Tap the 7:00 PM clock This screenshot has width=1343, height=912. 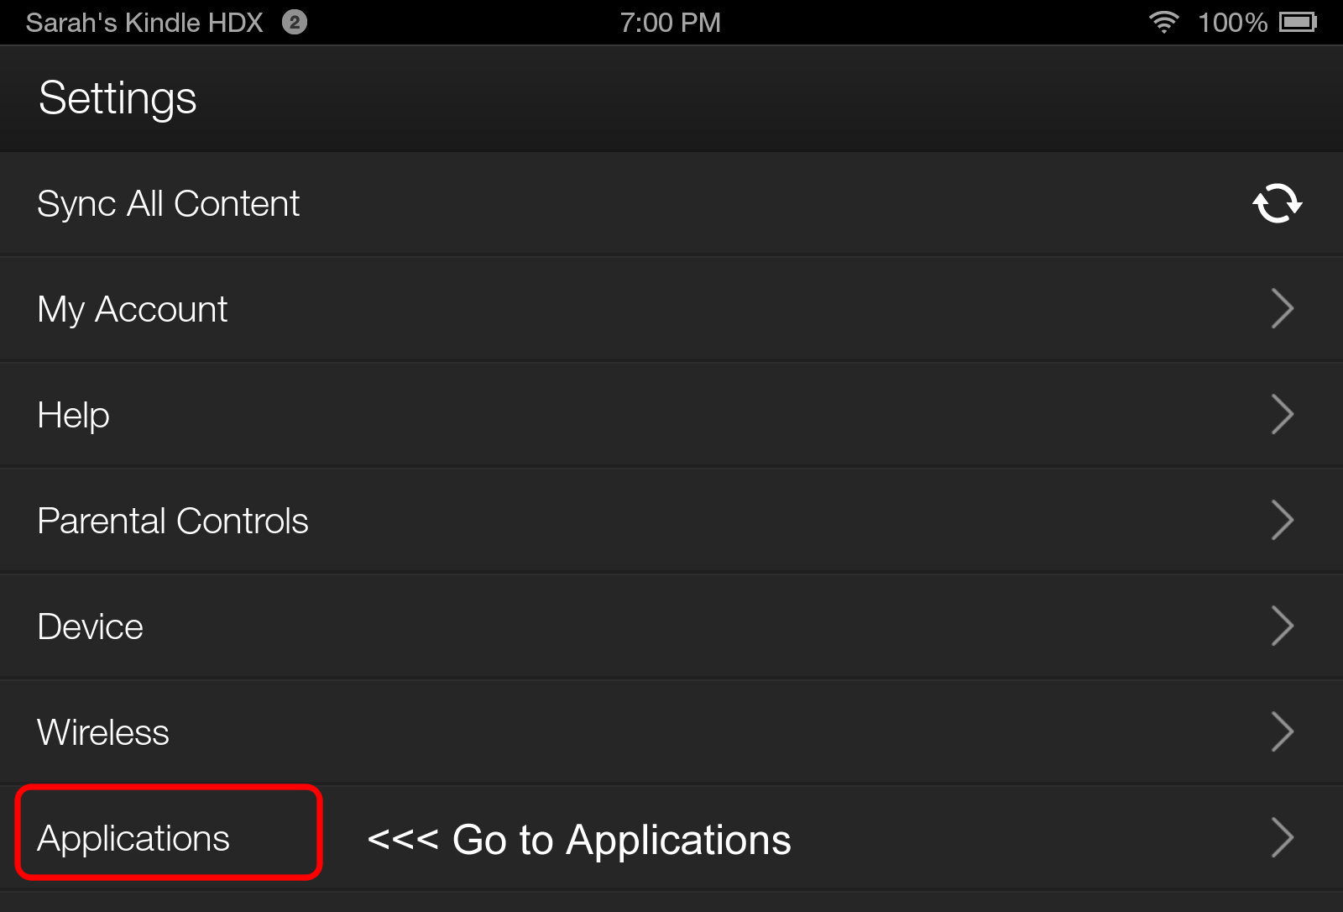coord(671,23)
